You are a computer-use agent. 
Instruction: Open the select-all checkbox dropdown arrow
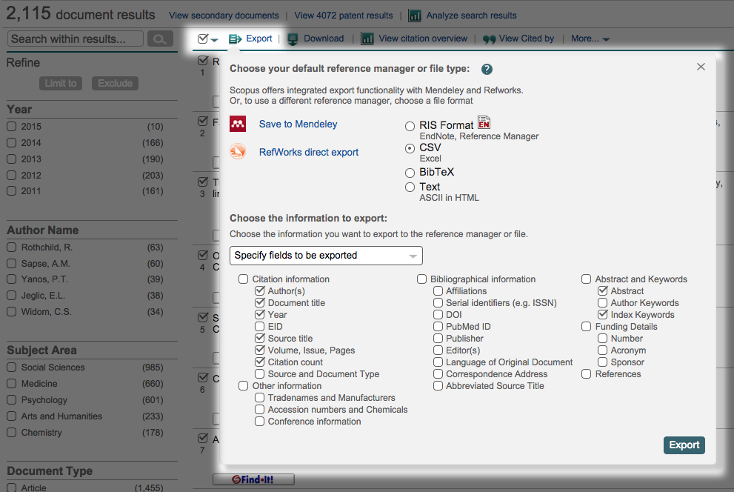(x=214, y=40)
